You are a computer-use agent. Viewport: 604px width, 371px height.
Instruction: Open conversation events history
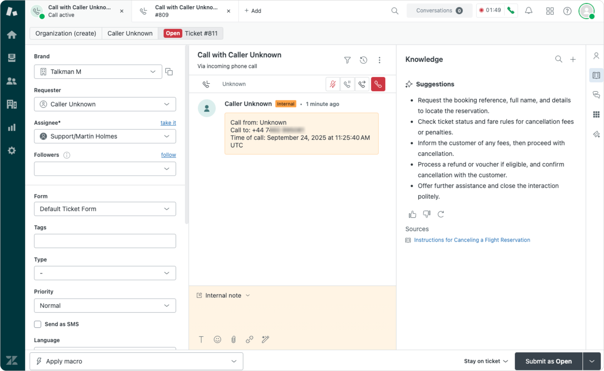(363, 60)
